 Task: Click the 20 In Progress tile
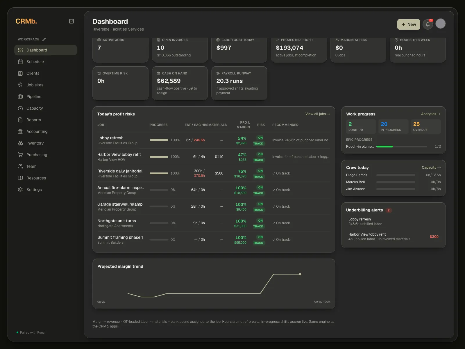point(393,127)
